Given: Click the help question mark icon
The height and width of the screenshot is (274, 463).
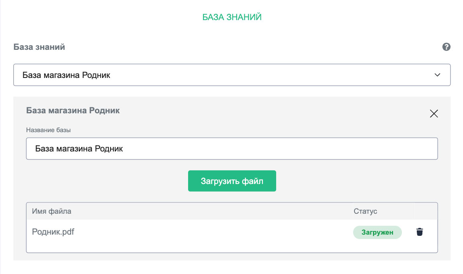Looking at the screenshot, I should (446, 47).
